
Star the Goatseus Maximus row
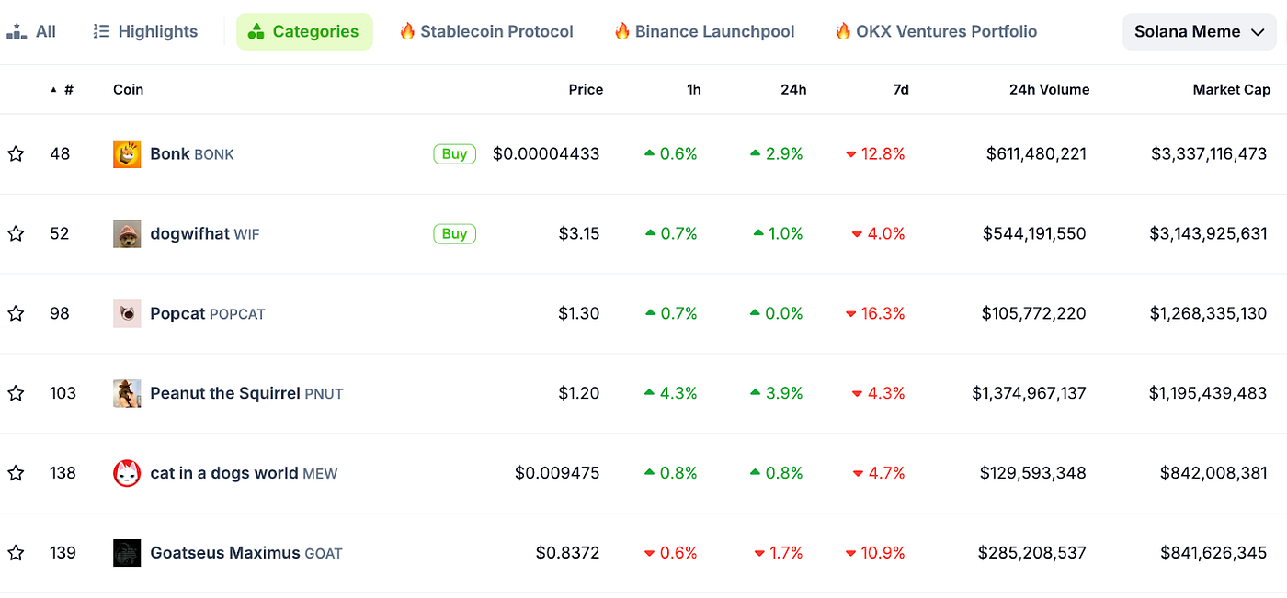click(x=16, y=553)
